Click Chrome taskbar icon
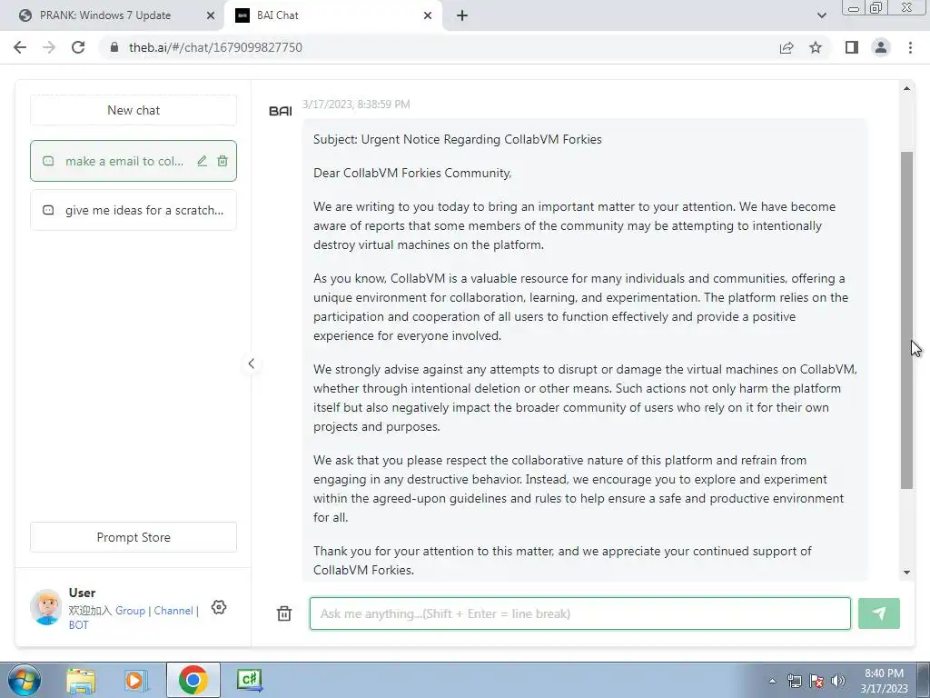The width and height of the screenshot is (930, 698). coord(193,680)
